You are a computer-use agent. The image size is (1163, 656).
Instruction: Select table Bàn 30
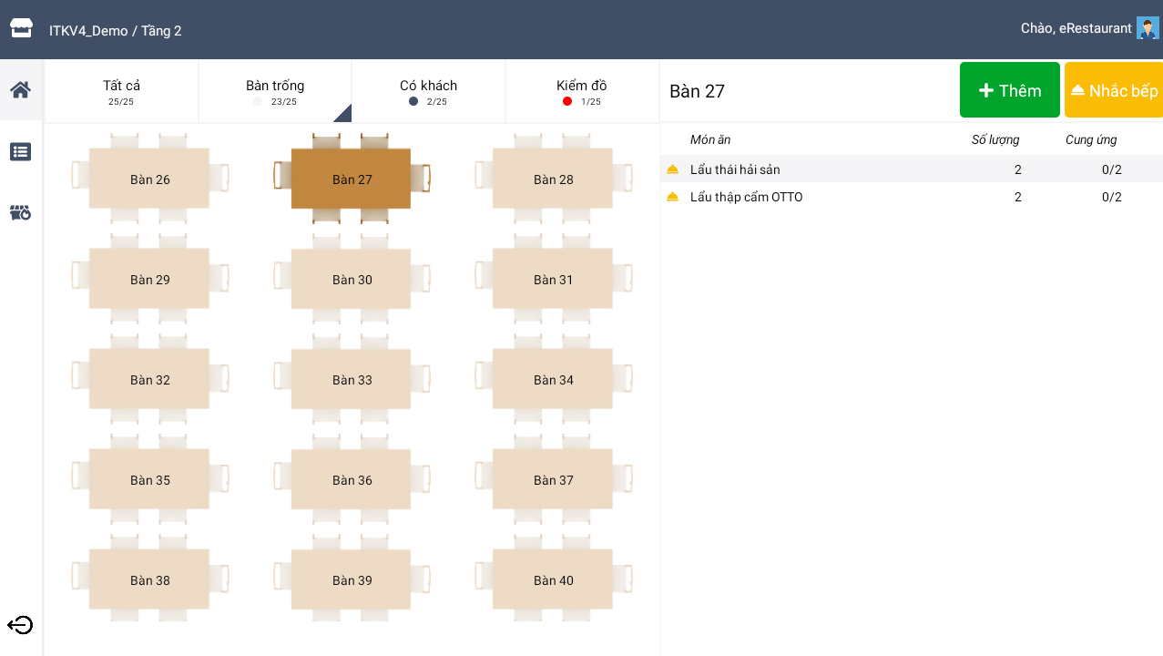click(352, 280)
